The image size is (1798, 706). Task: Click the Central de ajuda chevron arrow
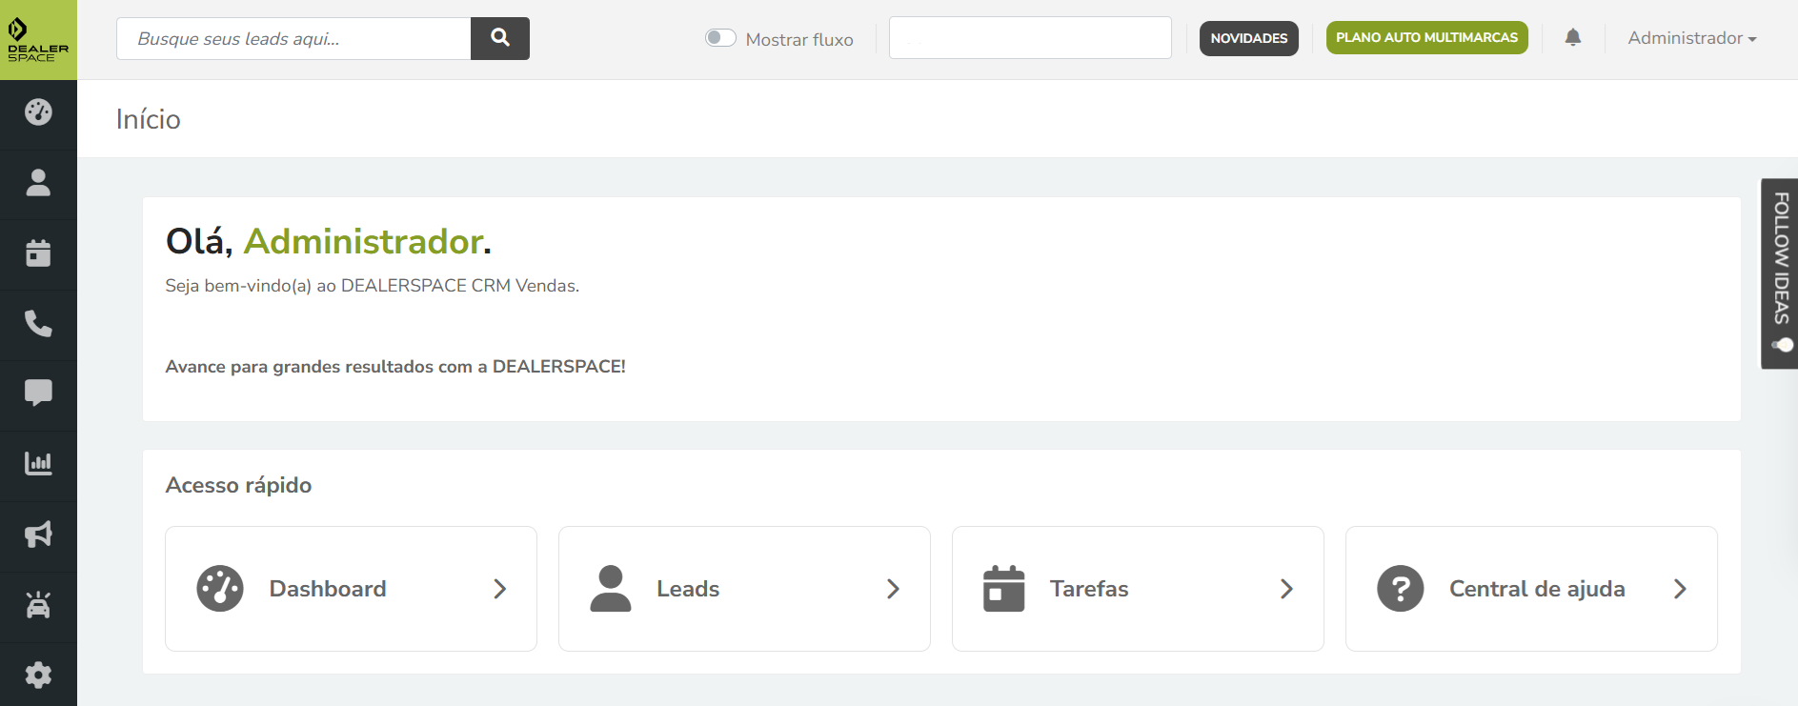1681,589
